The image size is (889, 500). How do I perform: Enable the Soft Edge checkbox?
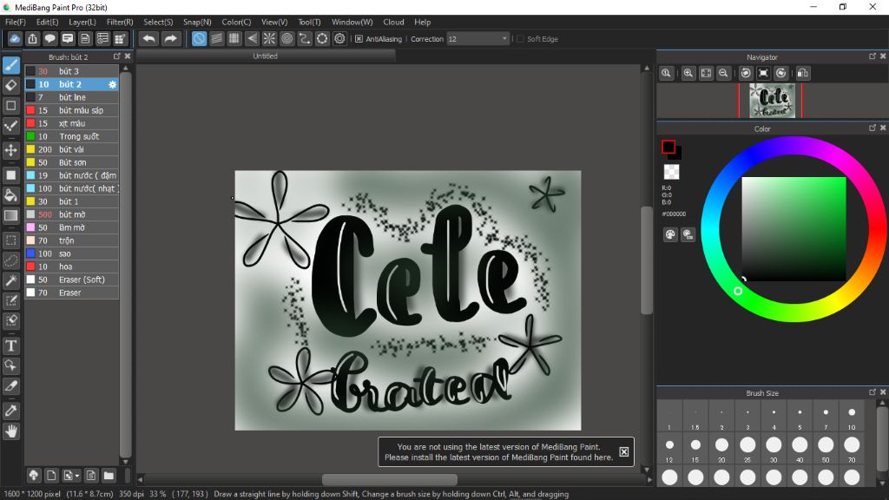tap(520, 39)
